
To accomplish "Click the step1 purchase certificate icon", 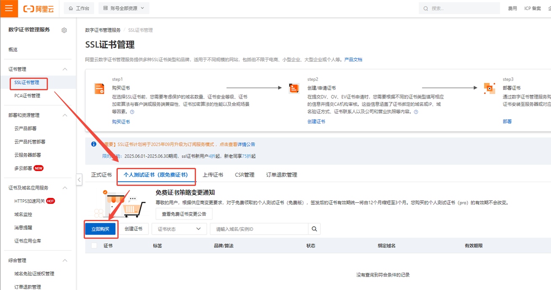I will [99, 89].
